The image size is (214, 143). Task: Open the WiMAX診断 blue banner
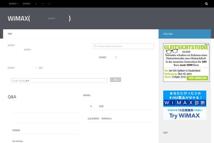pos(185,99)
